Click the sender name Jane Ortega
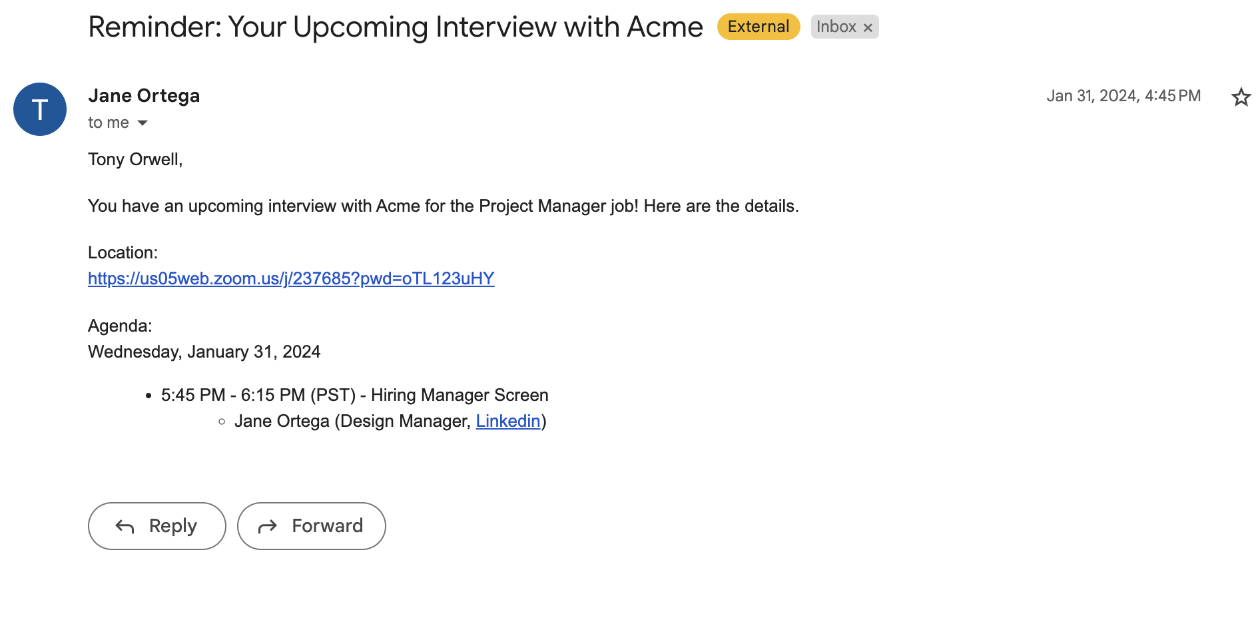The height and width of the screenshot is (618, 1260). pyautogui.click(x=144, y=96)
